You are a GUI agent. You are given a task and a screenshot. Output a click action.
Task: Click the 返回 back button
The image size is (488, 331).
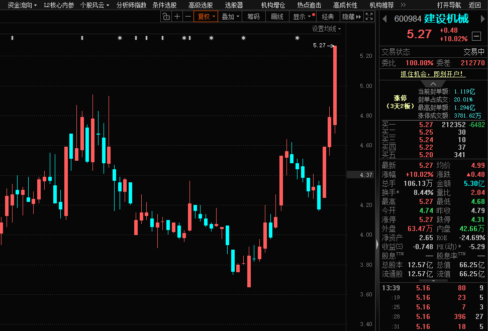coord(474,5)
